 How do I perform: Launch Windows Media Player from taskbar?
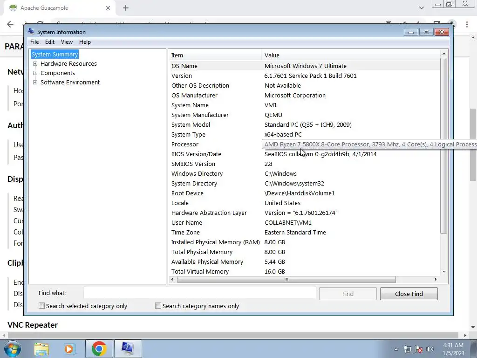[69, 349]
